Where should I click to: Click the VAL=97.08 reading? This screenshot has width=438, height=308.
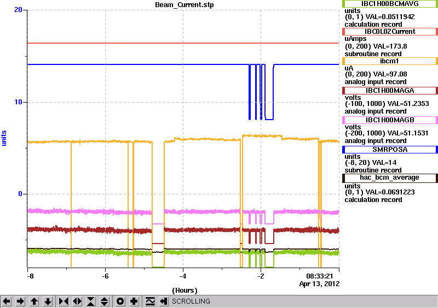pos(390,74)
